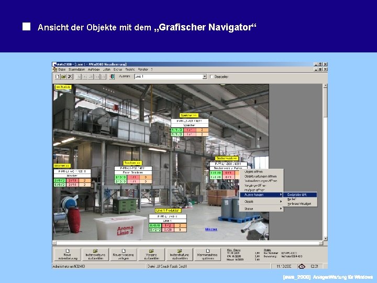Open the Auswahl dropdown showing Linie 1

point(204,77)
